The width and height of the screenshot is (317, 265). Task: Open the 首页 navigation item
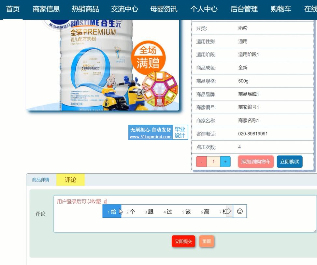click(x=13, y=9)
